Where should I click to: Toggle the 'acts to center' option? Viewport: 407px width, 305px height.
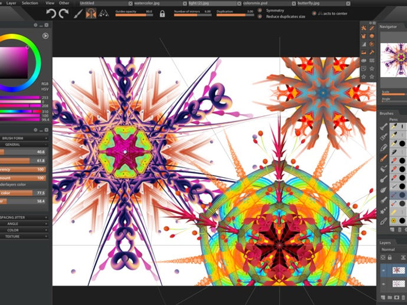314,13
